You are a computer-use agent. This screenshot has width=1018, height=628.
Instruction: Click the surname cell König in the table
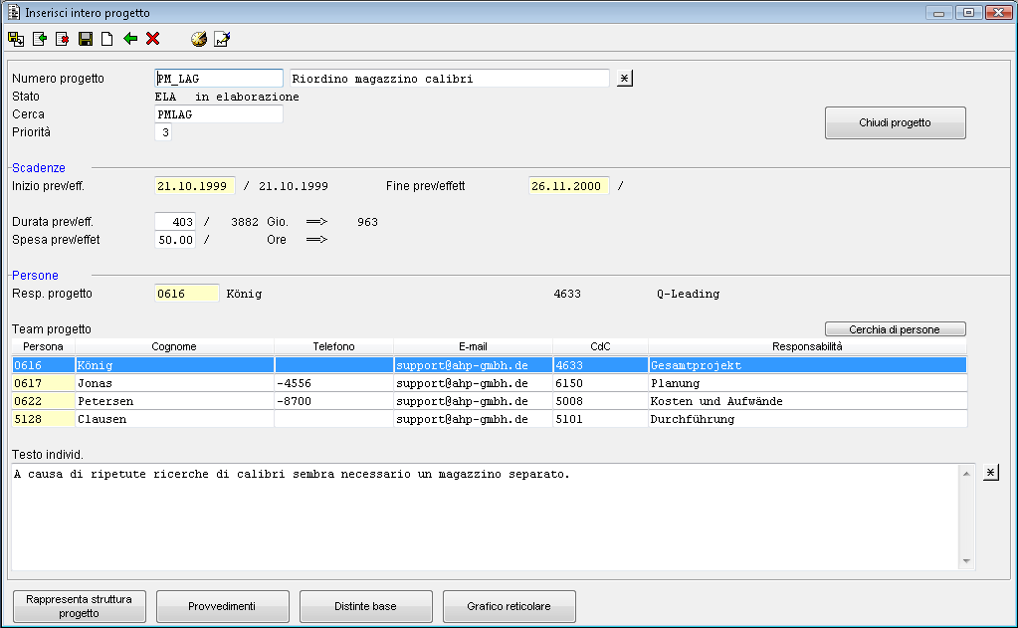175,365
